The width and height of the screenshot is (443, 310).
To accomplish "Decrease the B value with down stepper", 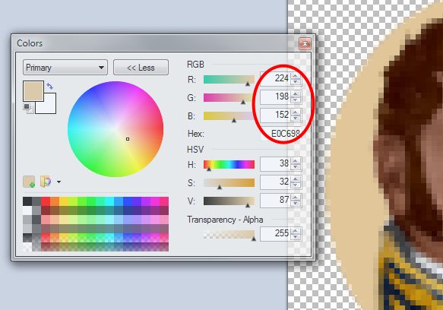I will tap(296, 118).
